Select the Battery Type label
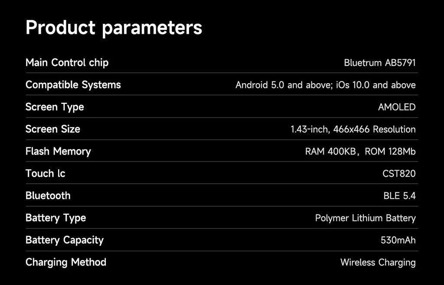This screenshot has height=285, width=444. click(56, 218)
